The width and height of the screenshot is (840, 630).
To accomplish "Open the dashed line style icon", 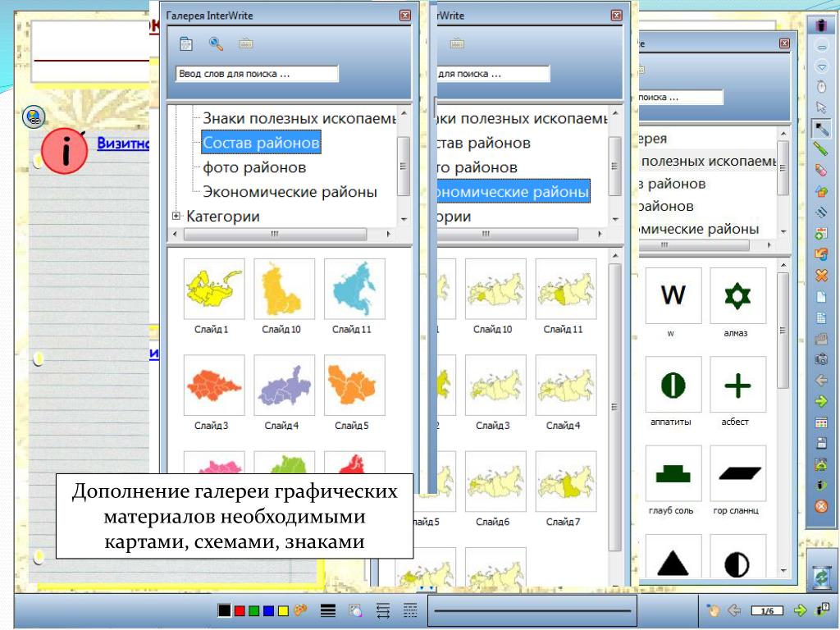I will [x=410, y=610].
